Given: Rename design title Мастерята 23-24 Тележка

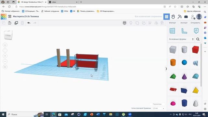Looking at the screenshot, I should click(x=26, y=17).
